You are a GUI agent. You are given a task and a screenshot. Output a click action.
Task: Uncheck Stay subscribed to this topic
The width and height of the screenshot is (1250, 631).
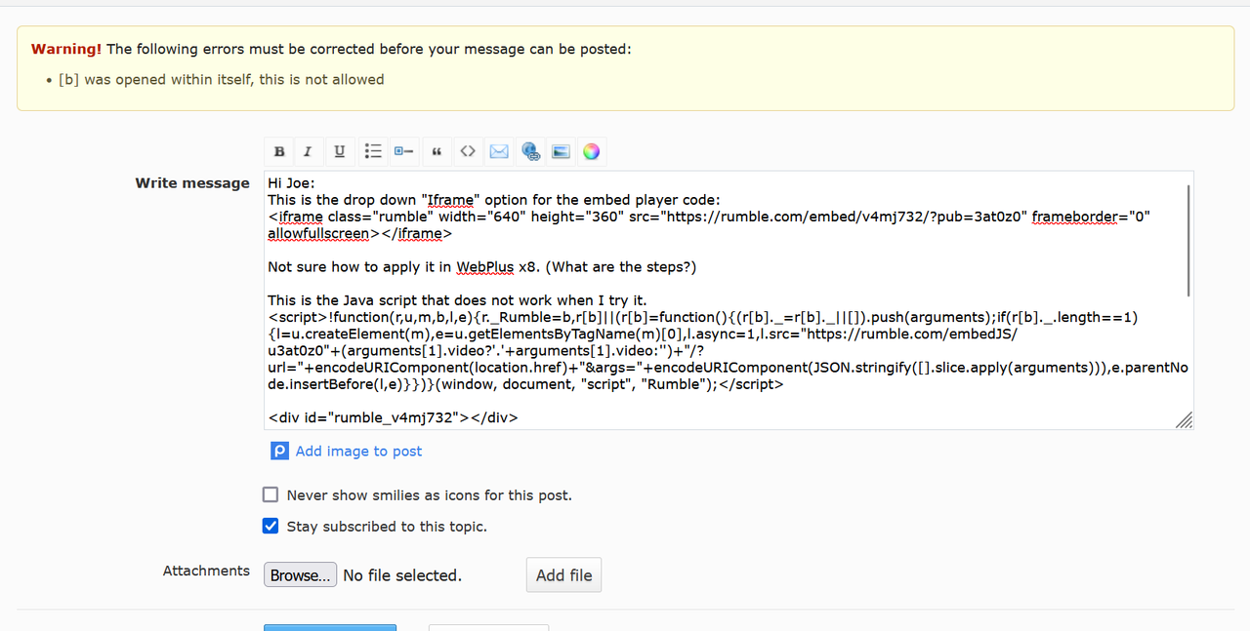pyautogui.click(x=271, y=526)
